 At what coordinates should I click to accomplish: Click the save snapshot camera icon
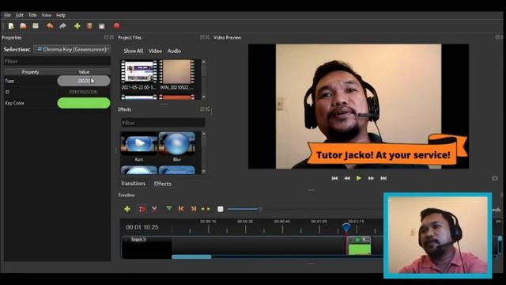(x=495, y=178)
